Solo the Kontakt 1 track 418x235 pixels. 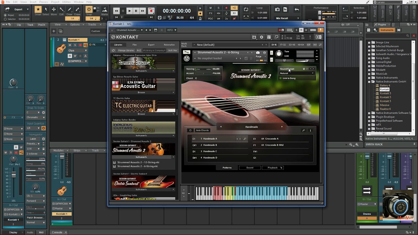point(75,45)
